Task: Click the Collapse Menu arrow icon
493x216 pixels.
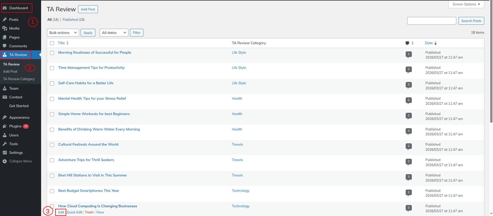Action: pyautogui.click(x=5, y=161)
